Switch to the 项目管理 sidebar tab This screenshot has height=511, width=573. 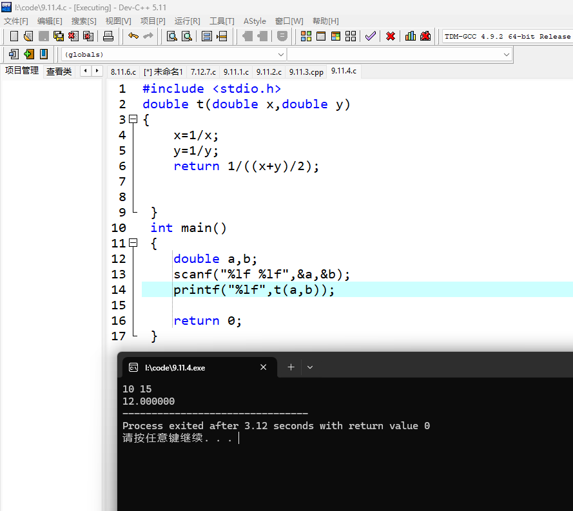click(x=22, y=70)
